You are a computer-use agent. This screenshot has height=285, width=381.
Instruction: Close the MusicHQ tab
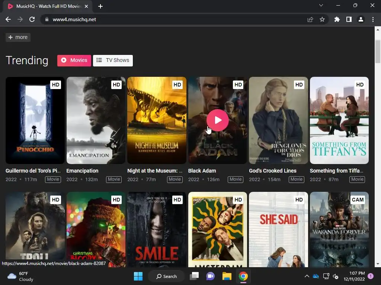pyautogui.click(x=86, y=6)
